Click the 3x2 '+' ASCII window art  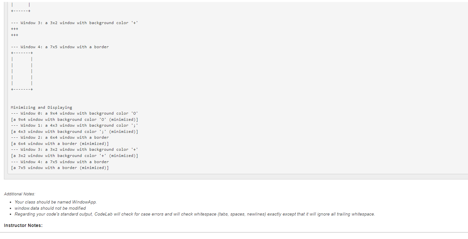(x=14, y=32)
